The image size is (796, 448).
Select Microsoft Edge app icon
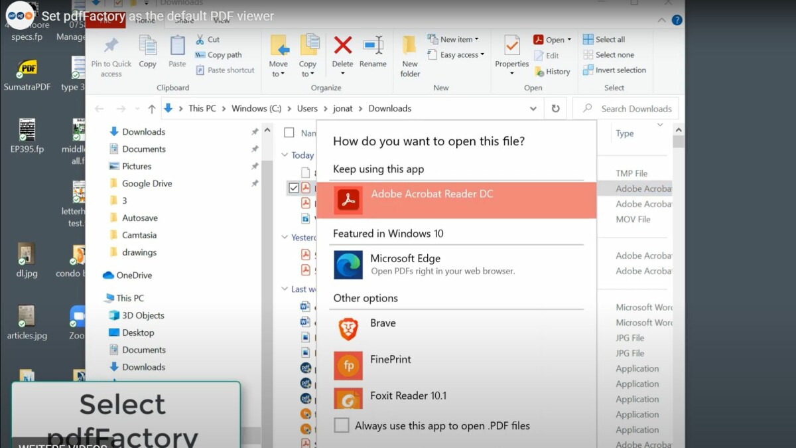click(x=348, y=264)
